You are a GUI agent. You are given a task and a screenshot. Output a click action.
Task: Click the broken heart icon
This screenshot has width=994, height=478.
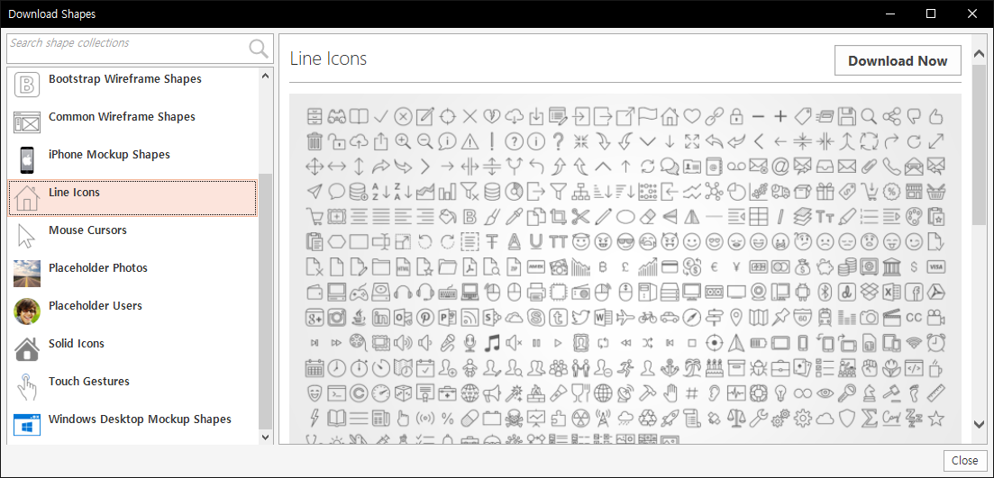click(x=492, y=116)
